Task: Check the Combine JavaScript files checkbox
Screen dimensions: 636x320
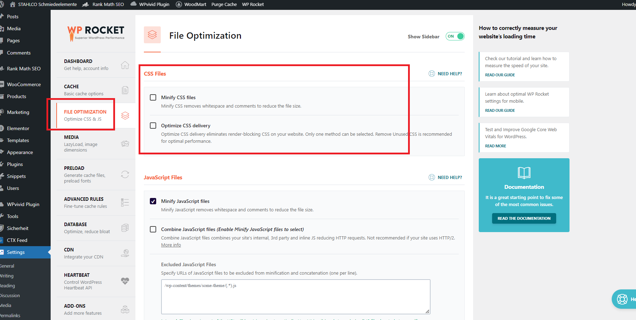Action: click(x=153, y=229)
